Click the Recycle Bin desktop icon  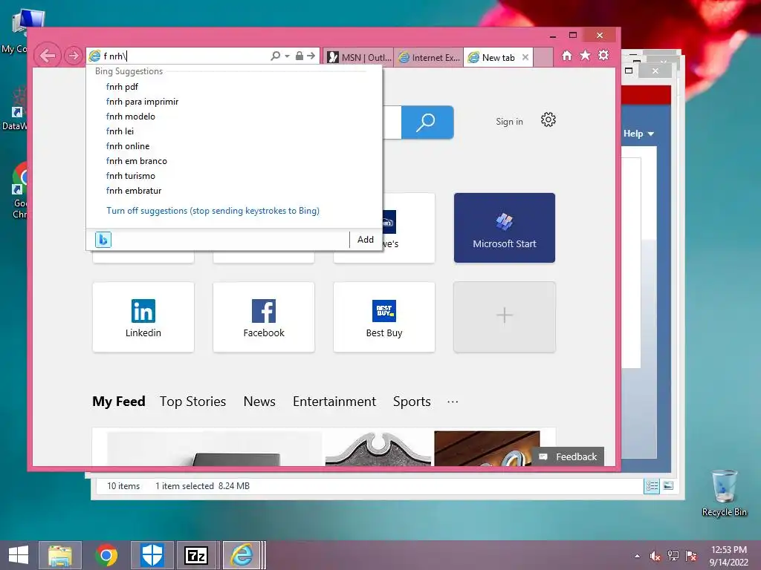(x=724, y=493)
